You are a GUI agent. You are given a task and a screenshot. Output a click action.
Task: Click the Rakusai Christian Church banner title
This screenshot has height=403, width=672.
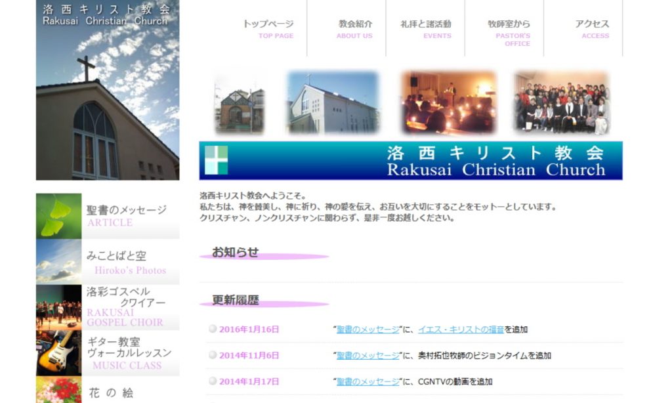496,161
